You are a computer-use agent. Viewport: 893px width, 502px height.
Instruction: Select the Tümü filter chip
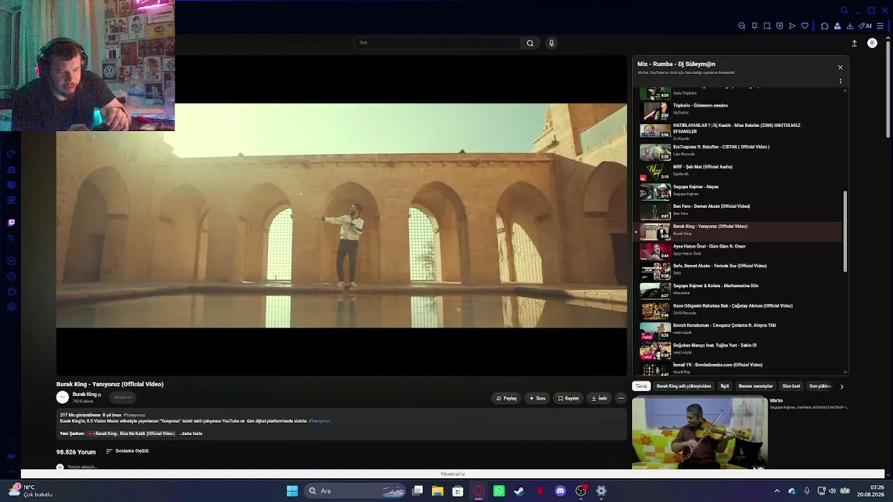click(641, 386)
